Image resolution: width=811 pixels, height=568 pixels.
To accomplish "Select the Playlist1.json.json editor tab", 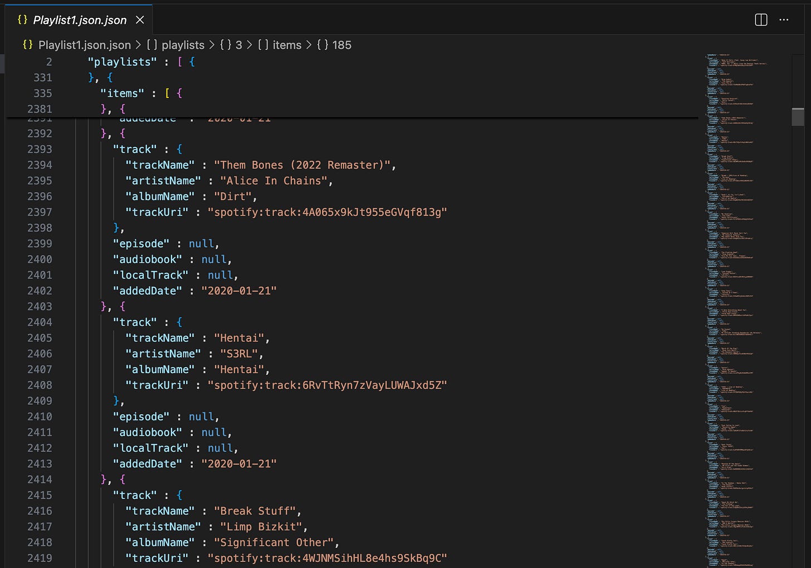I will 79,20.
